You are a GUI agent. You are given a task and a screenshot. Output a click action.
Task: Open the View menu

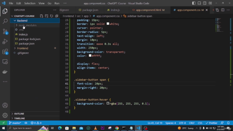42,3
